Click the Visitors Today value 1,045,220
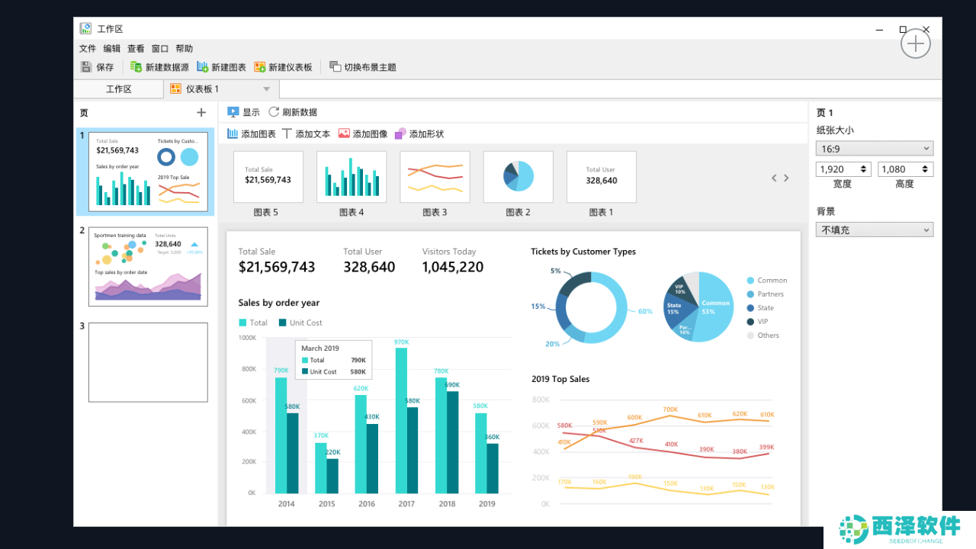This screenshot has height=549, width=976. coord(453,267)
